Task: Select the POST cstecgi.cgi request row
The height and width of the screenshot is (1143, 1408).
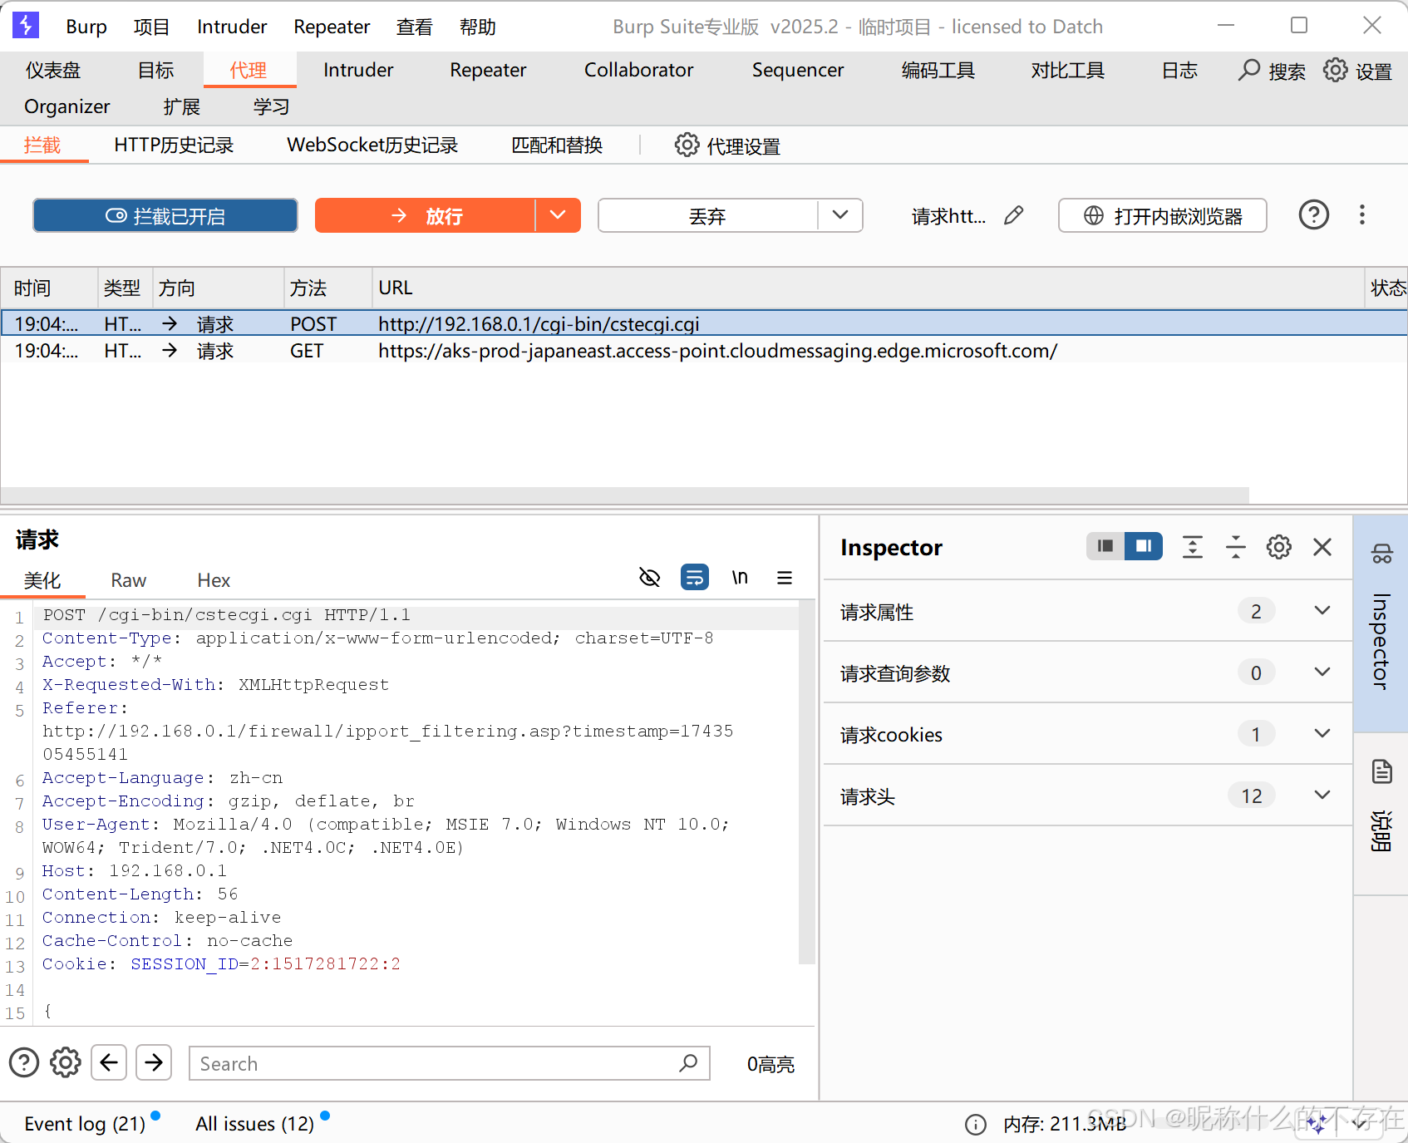Action: [x=704, y=323]
